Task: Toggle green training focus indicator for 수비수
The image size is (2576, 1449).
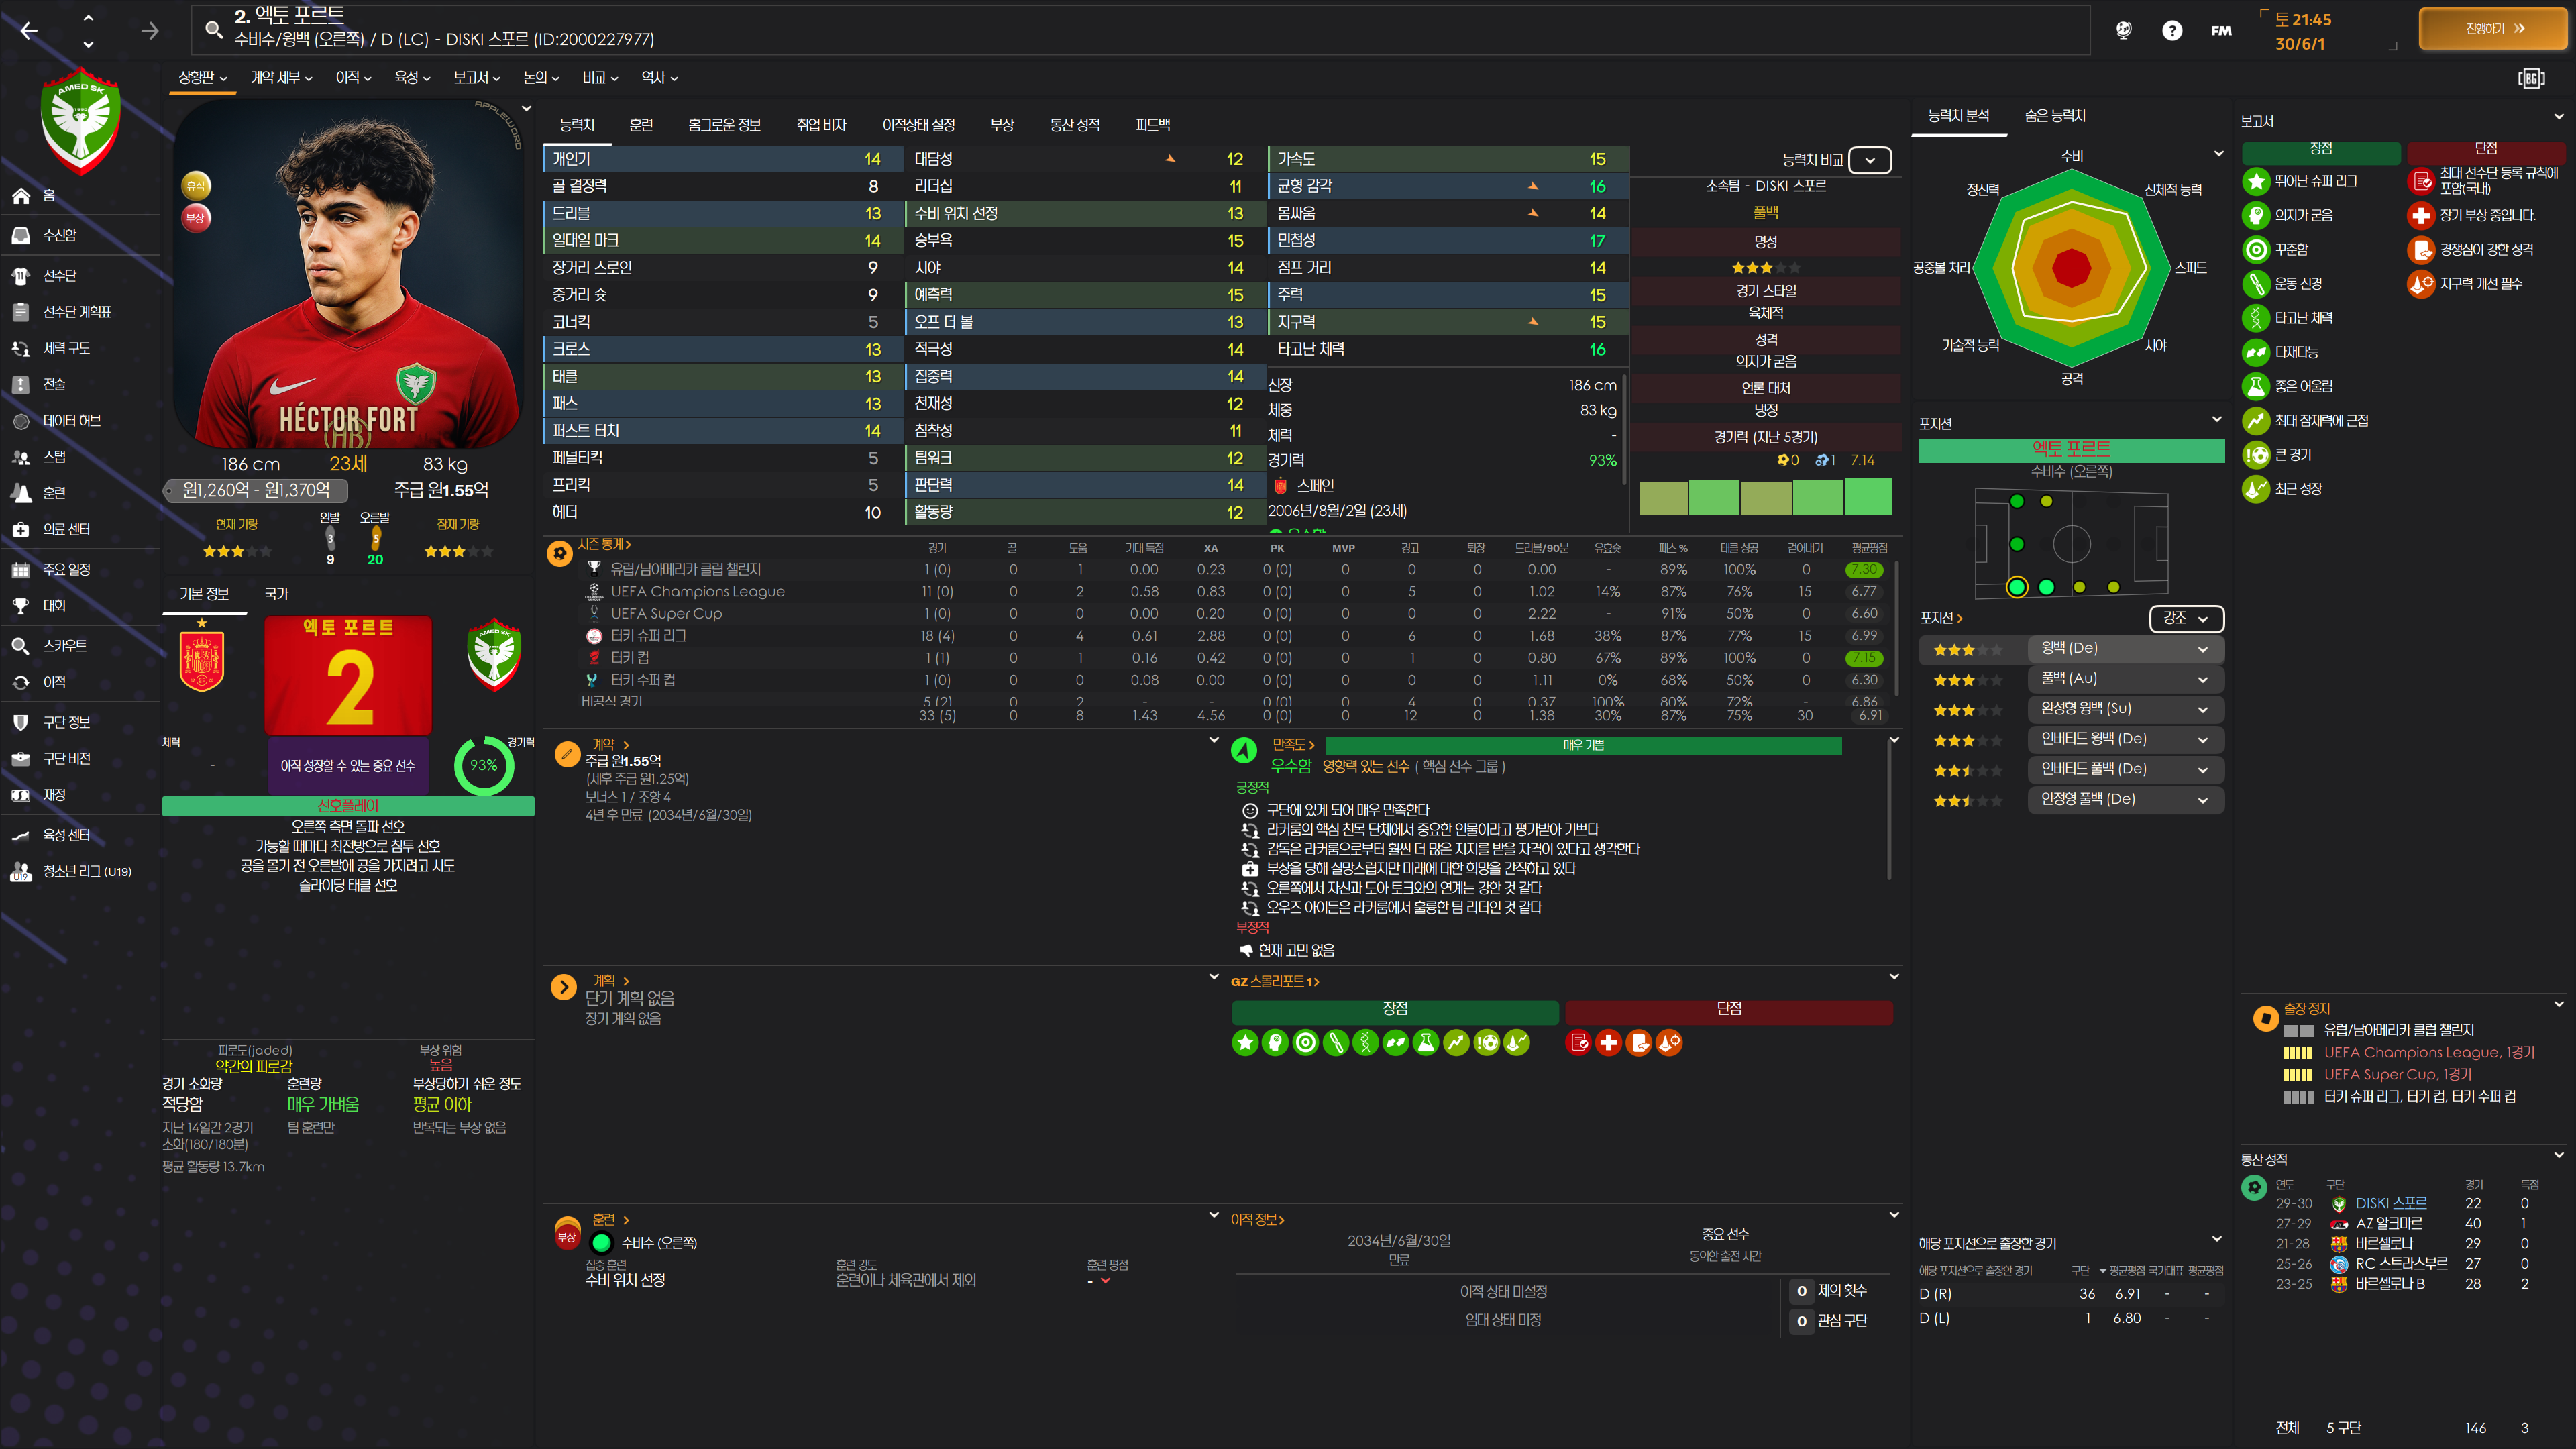Action: (x=601, y=1243)
